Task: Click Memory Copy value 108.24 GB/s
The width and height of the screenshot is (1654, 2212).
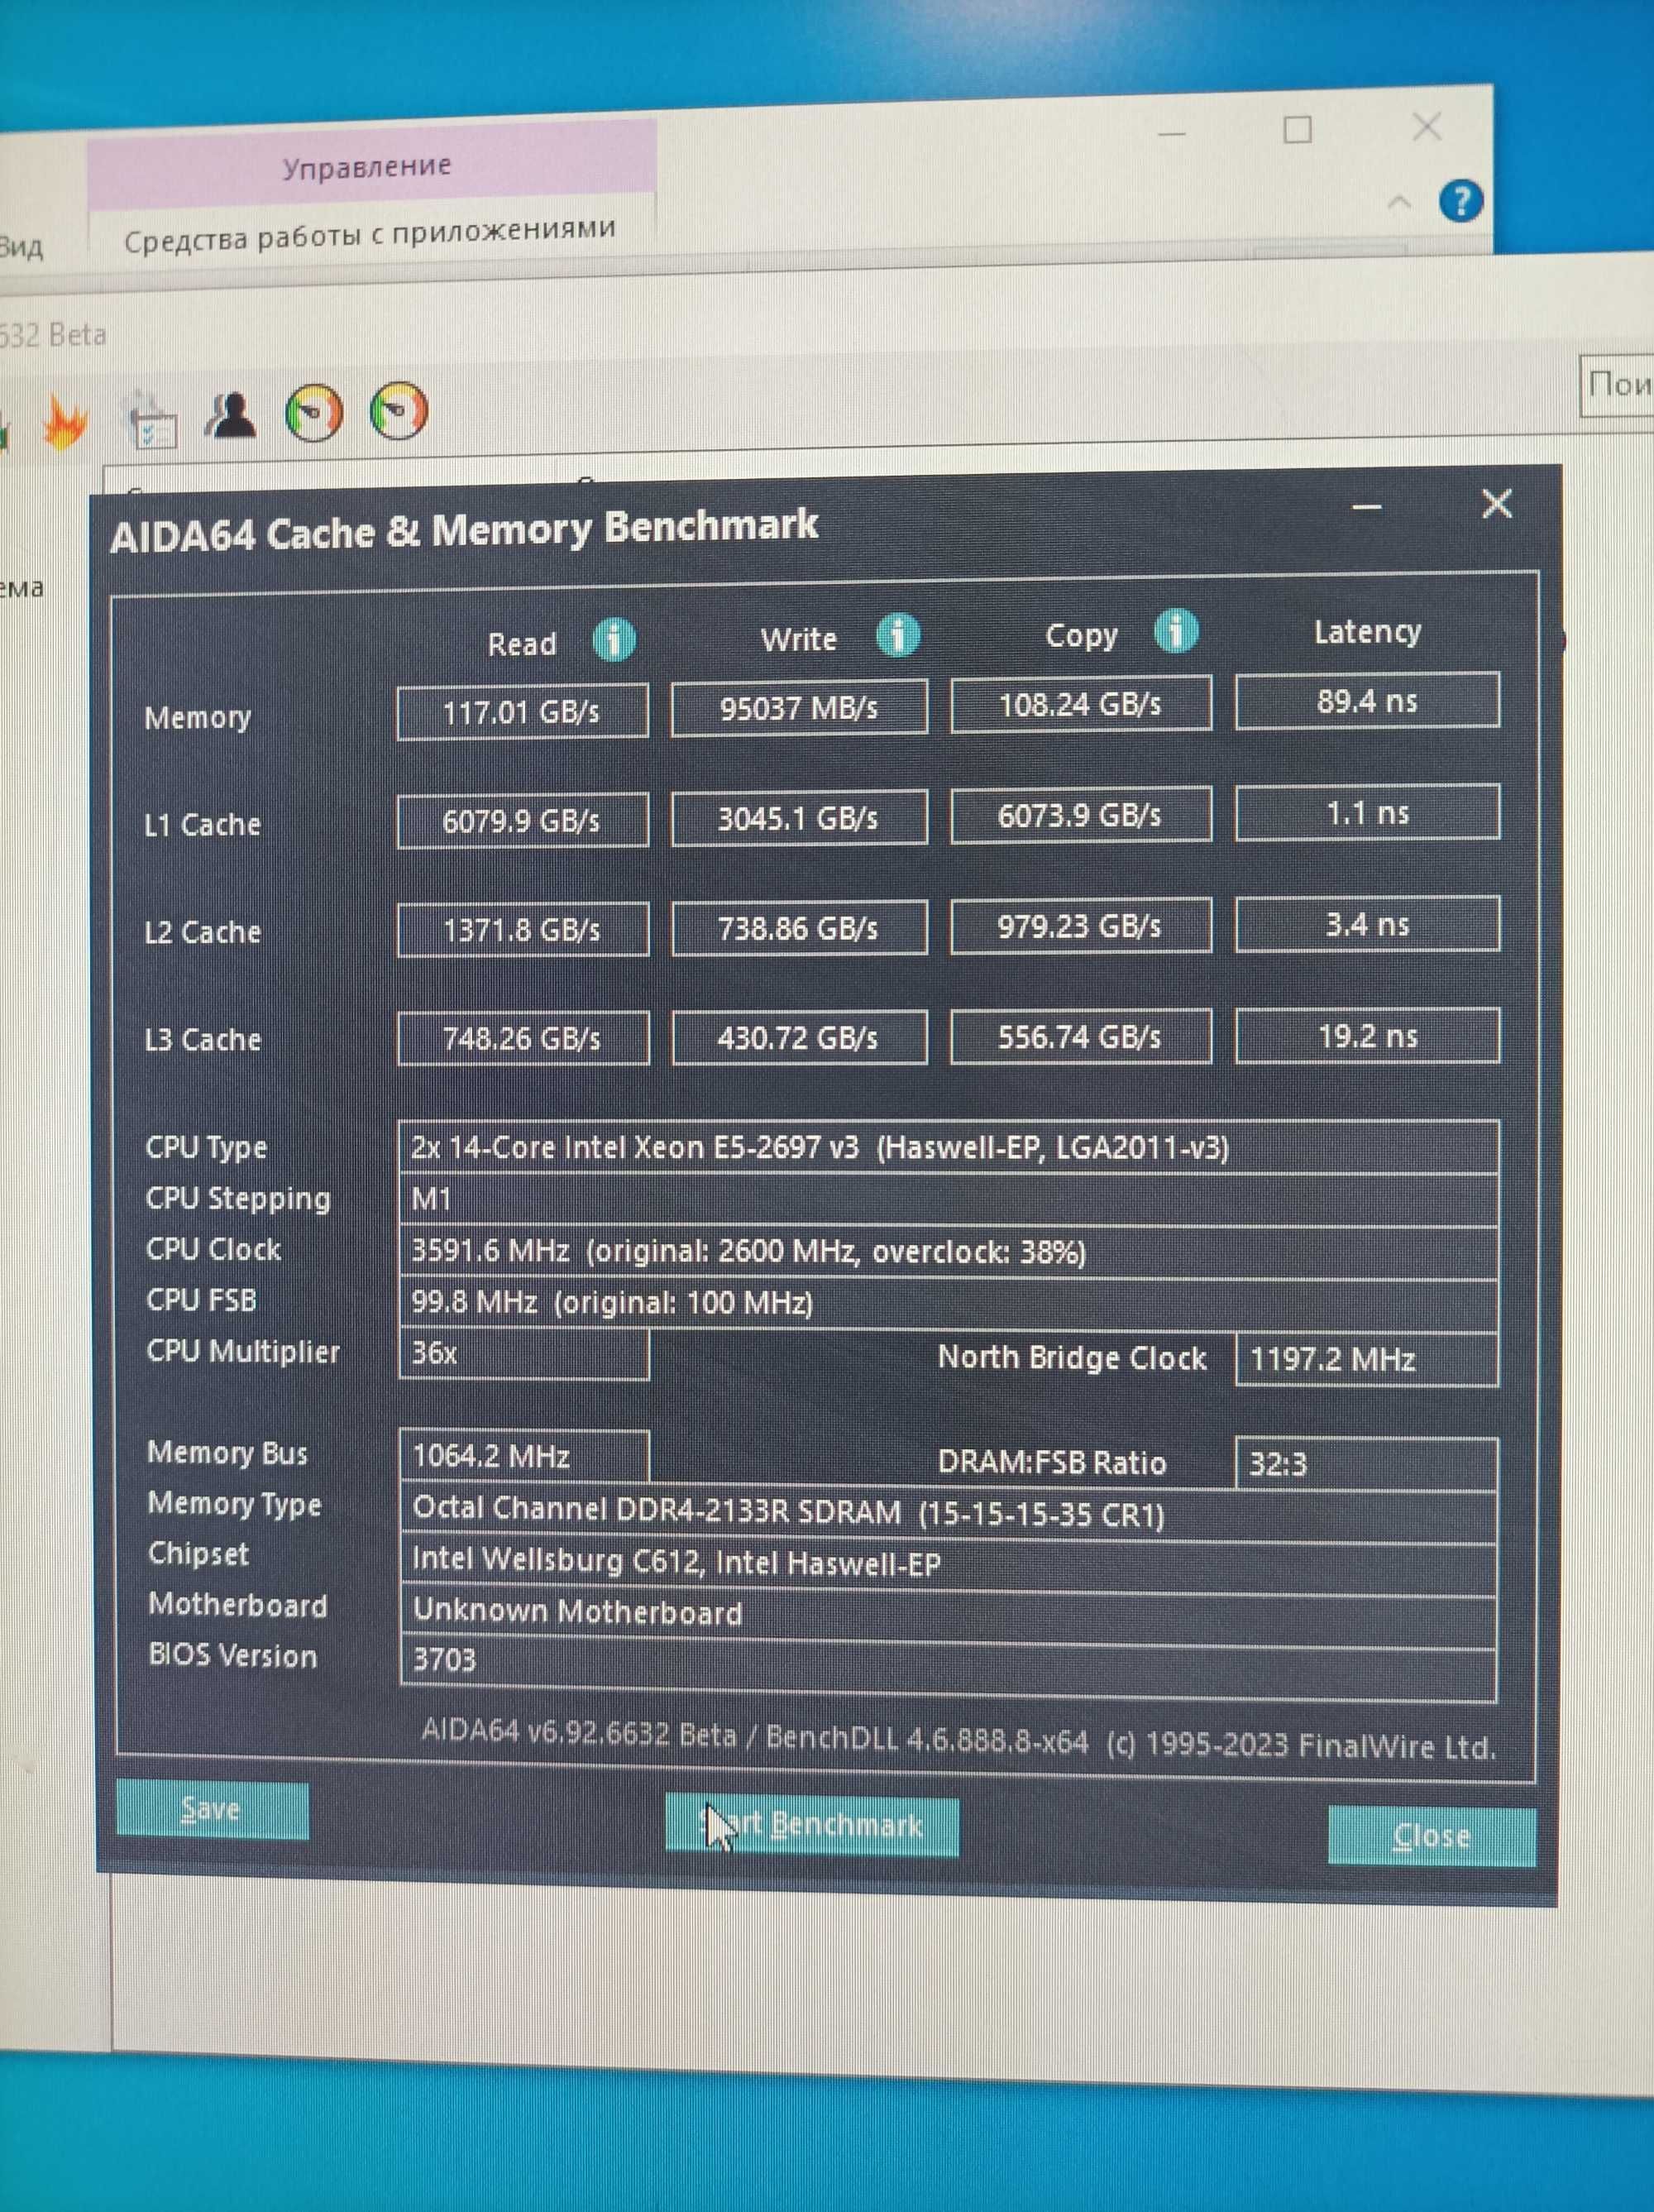Action: click(1081, 704)
